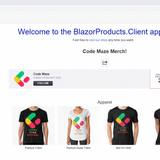Open the 'visit our shop' link
Viewport: 160px width, 160px height.
98,40
